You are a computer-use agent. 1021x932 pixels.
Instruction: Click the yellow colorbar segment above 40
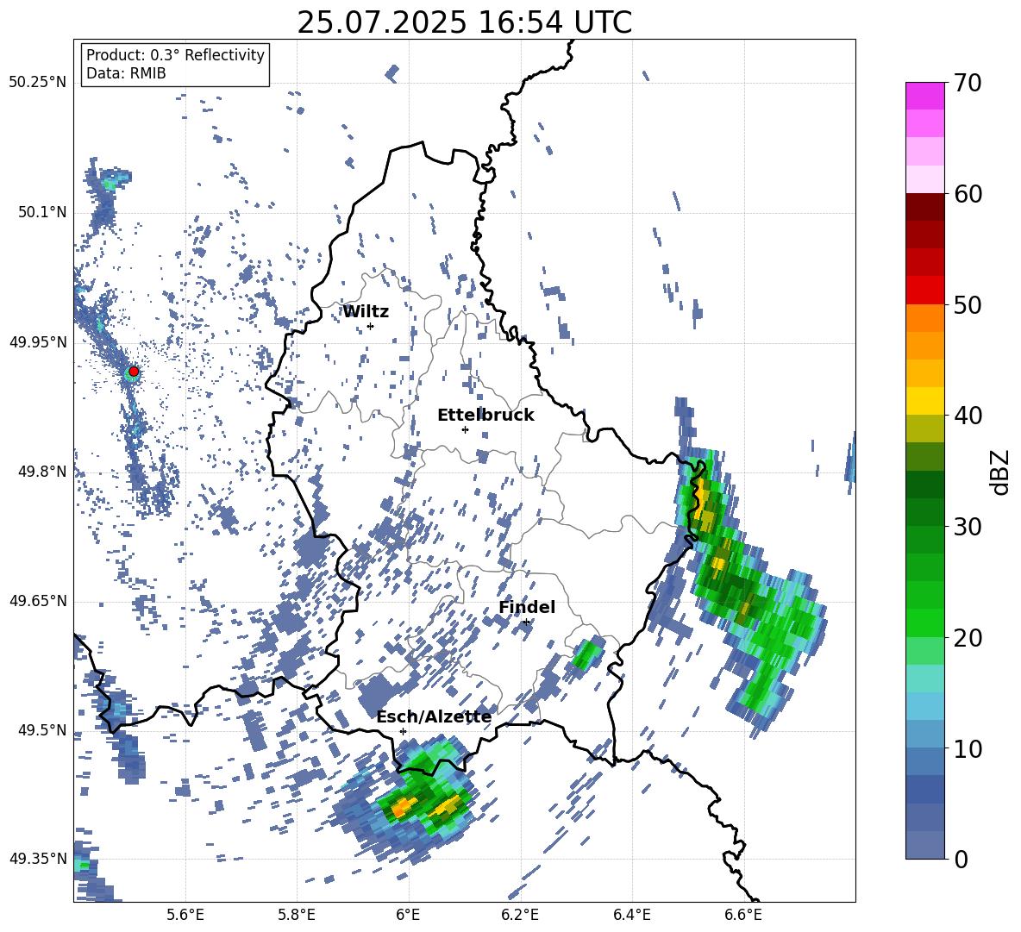[924, 401]
